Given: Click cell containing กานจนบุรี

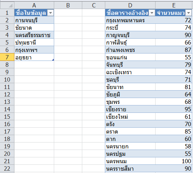Looking at the screenshot, I should tap(34, 20).
